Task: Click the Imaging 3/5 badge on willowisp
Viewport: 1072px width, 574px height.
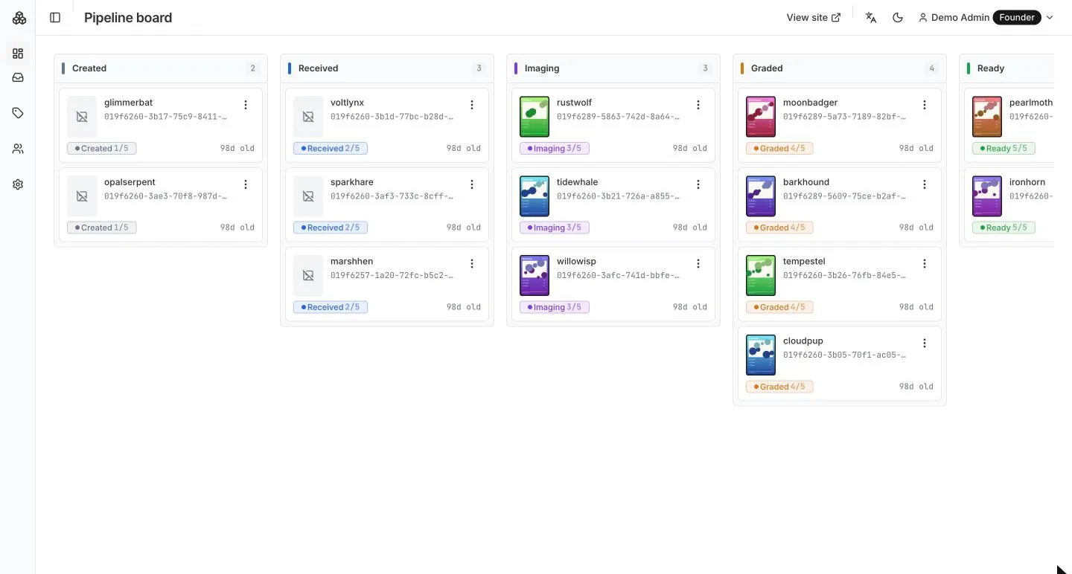Action: [555, 307]
